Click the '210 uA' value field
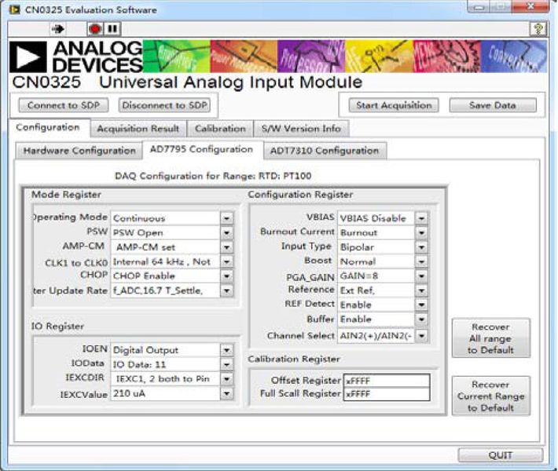The width and height of the screenshot is (558, 471). click(x=166, y=394)
